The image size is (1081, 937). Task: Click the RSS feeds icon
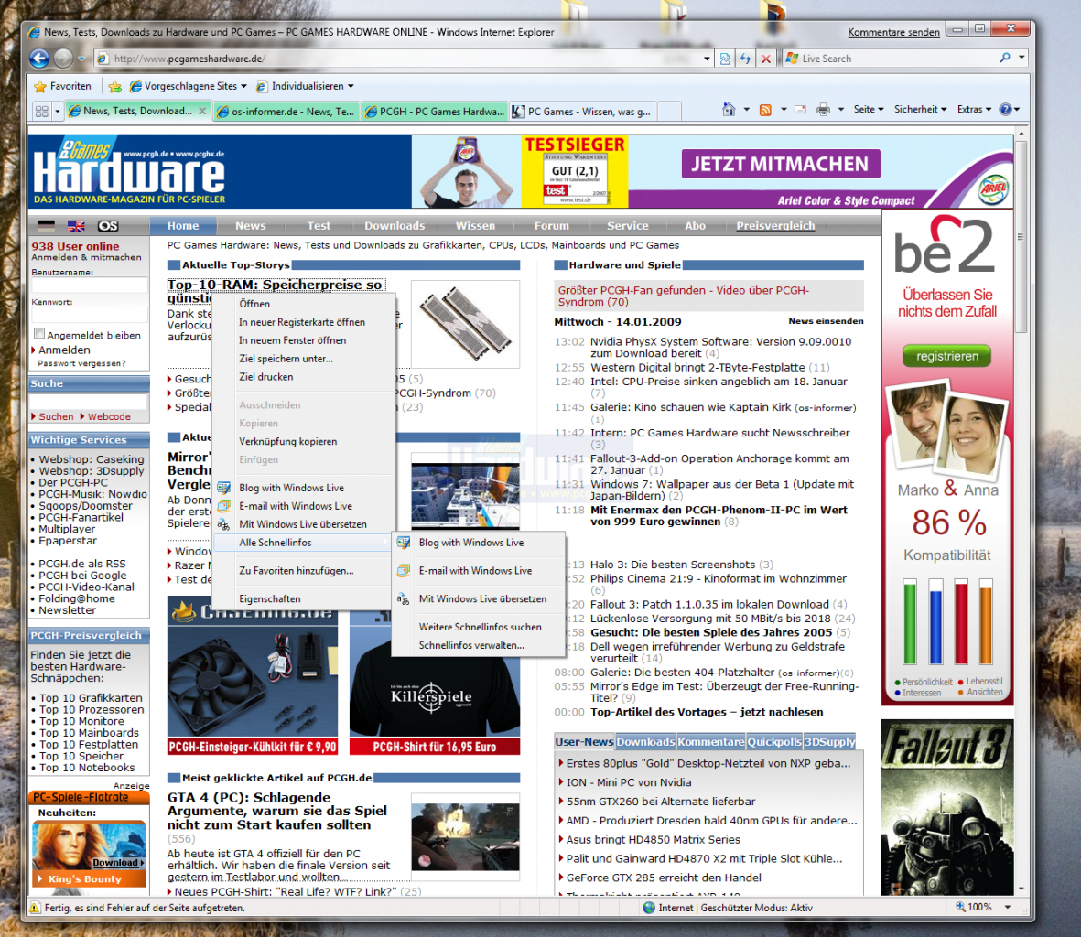click(765, 110)
